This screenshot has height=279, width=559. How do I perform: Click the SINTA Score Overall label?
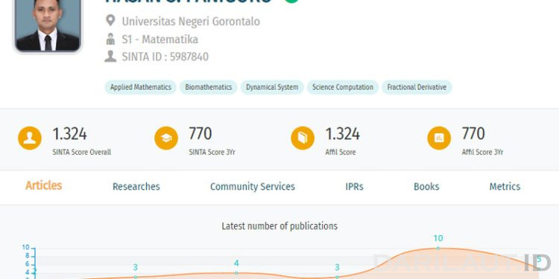82,153
